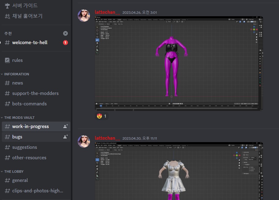The width and height of the screenshot is (279, 200).
Task: Click the rules channel checkbox icon
Action: (7, 60)
